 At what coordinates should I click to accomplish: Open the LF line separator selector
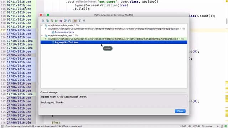pos(189,126)
